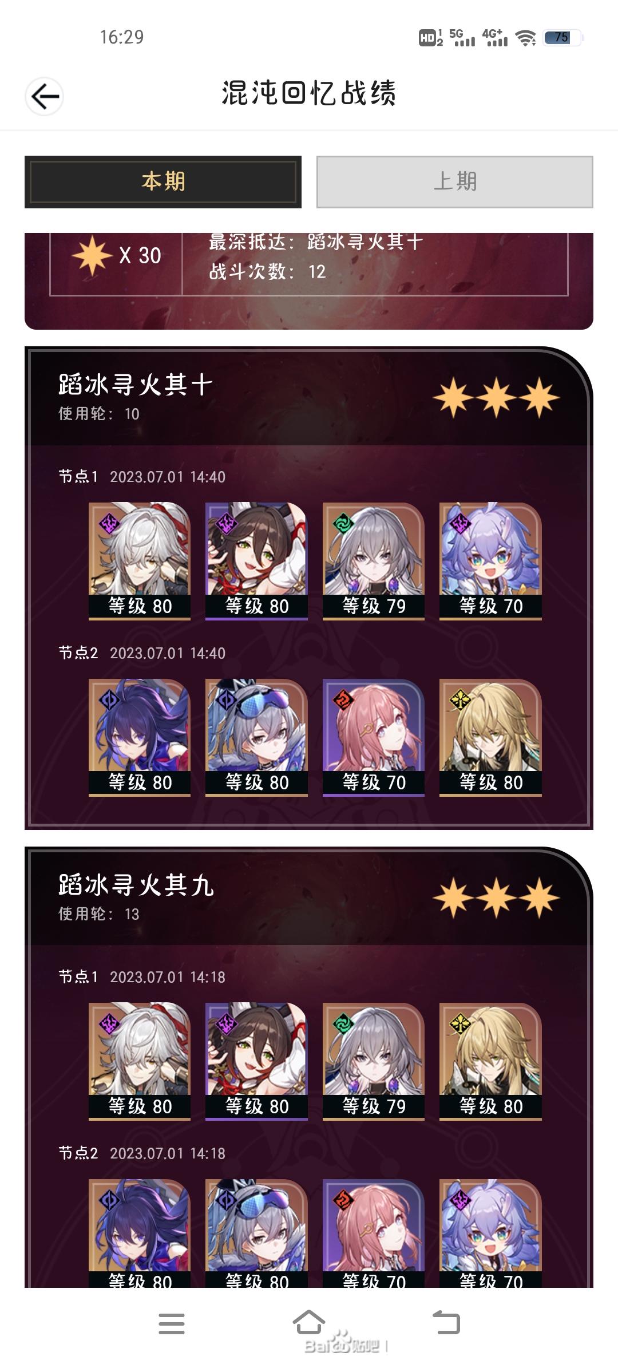Tap the star count X 30 icon

(x=117, y=255)
